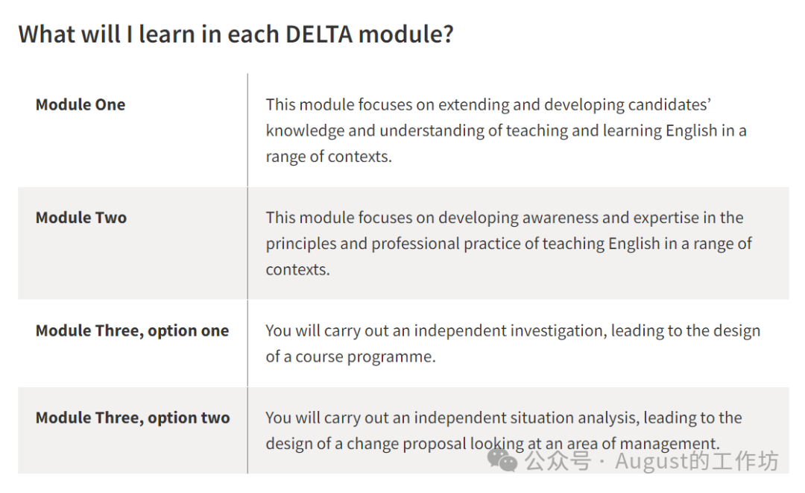
Task: Click 'Module Three, option one' label
Action: coord(132,331)
